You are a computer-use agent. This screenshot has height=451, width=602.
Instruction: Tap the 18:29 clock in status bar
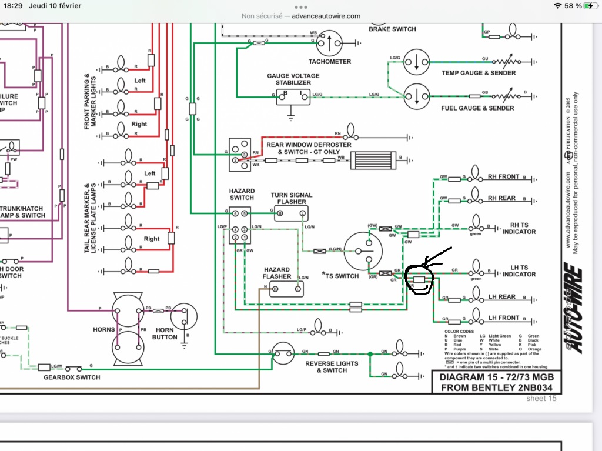coord(13,6)
